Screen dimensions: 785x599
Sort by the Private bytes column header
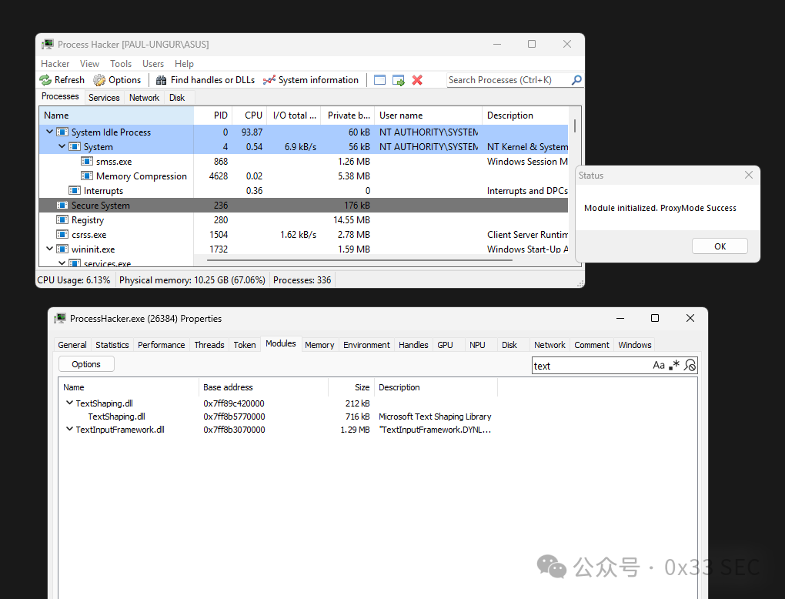[x=347, y=115]
